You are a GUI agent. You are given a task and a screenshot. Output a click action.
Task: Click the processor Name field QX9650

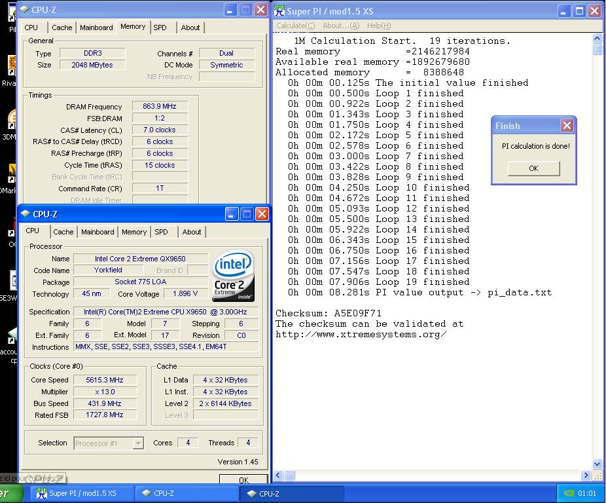click(x=140, y=259)
